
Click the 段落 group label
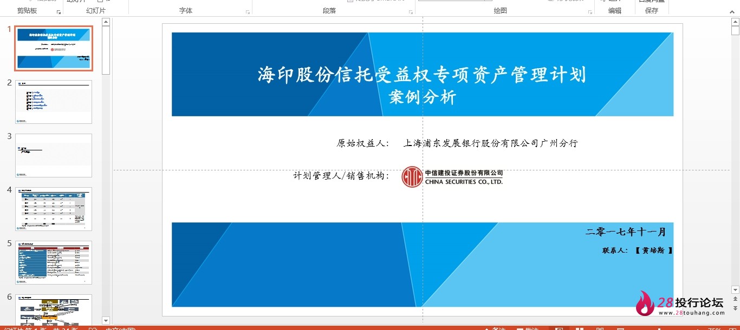(329, 11)
